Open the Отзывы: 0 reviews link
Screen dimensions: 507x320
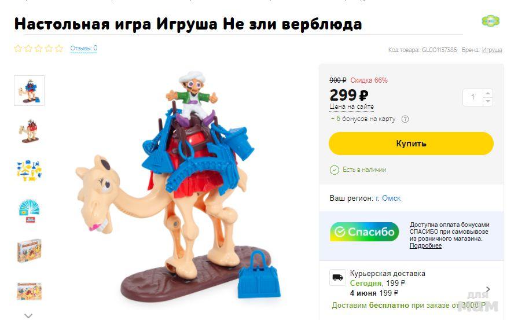(x=84, y=49)
